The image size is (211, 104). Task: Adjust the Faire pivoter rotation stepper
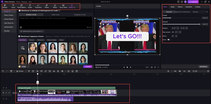click(x=180, y=32)
